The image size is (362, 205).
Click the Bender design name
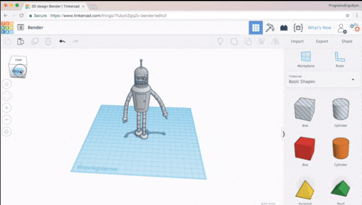(35, 28)
